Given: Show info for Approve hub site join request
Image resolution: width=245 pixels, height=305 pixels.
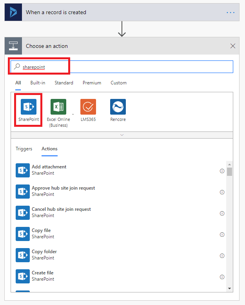Looking at the screenshot, I should pos(222,192).
